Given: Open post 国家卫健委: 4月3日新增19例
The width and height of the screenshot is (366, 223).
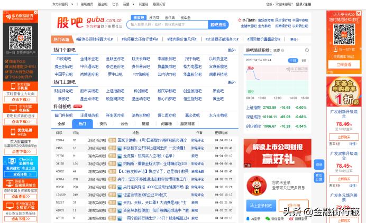Looking at the screenshot, I should (152, 140).
